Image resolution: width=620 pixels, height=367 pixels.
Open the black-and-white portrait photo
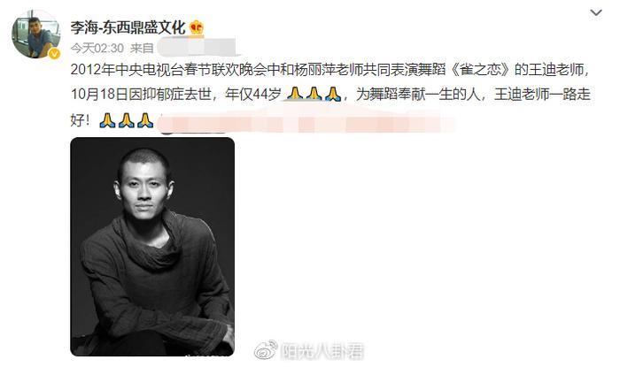[x=152, y=247]
